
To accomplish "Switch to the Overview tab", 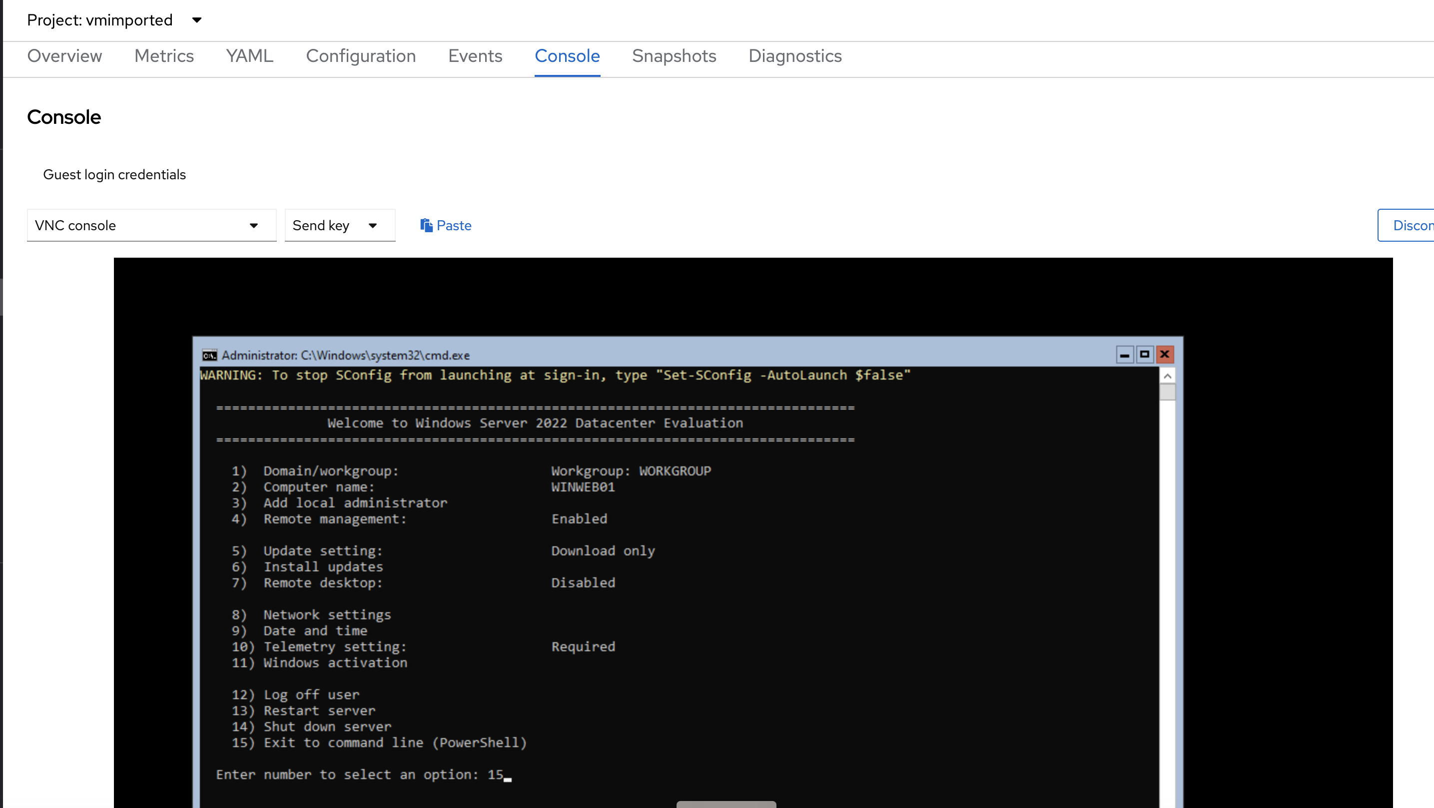I will [x=64, y=55].
